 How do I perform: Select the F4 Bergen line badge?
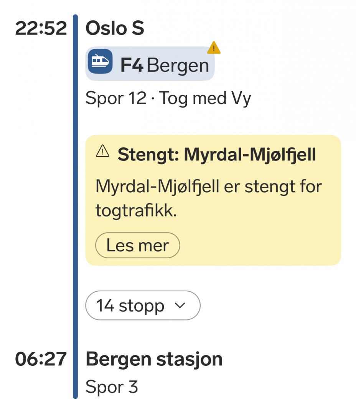coord(150,64)
